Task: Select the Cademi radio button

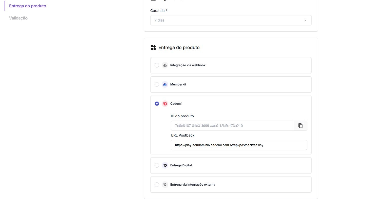Action: (157, 104)
